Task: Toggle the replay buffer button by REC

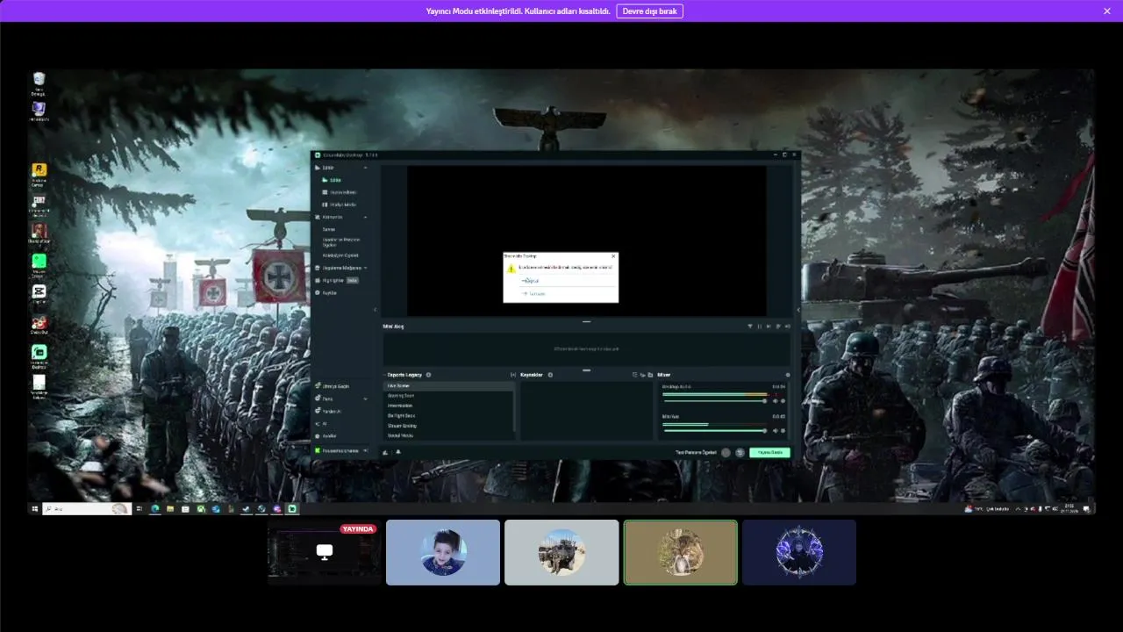Action: (740, 452)
